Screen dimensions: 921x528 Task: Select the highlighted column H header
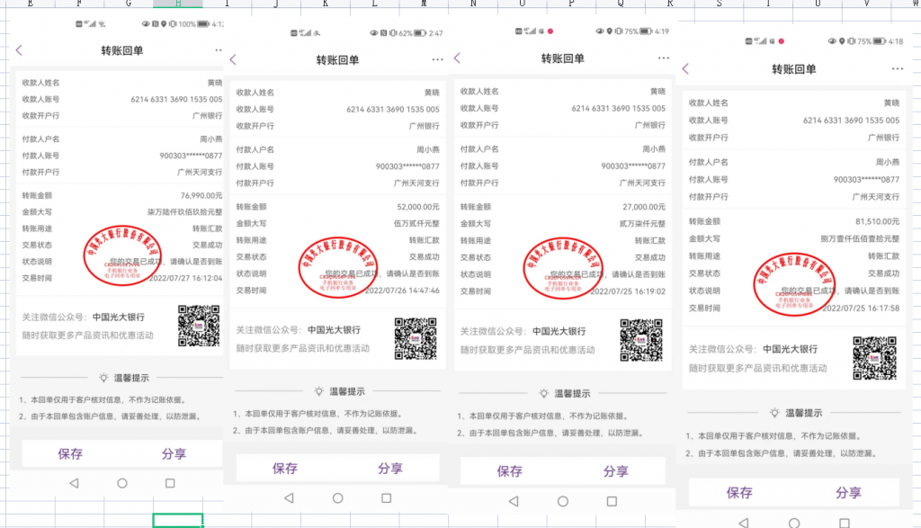click(177, 4)
